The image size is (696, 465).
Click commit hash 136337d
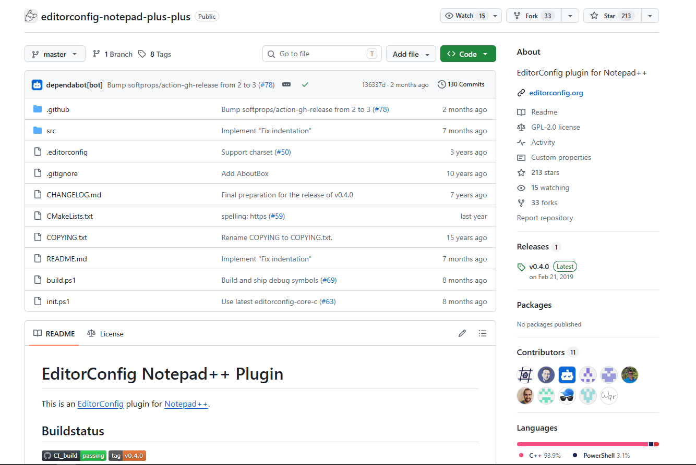pyautogui.click(x=374, y=85)
